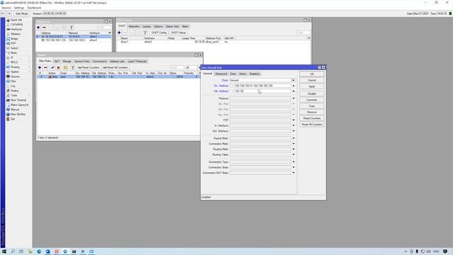Image resolution: width=453 pixels, height=255 pixels.
Task: Expand the In. Interface field arrow
Action: pos(294,126)
